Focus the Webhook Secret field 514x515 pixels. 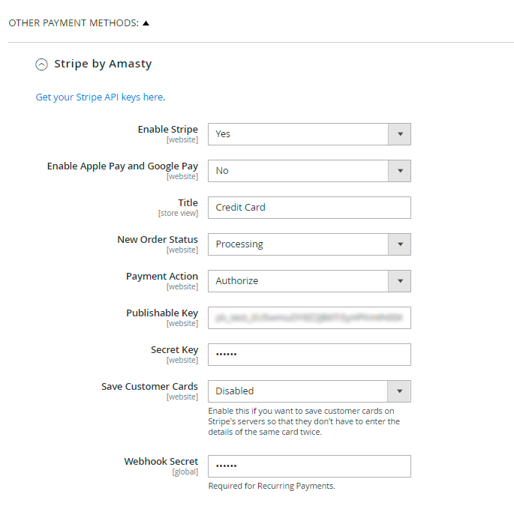pos(308,466)
